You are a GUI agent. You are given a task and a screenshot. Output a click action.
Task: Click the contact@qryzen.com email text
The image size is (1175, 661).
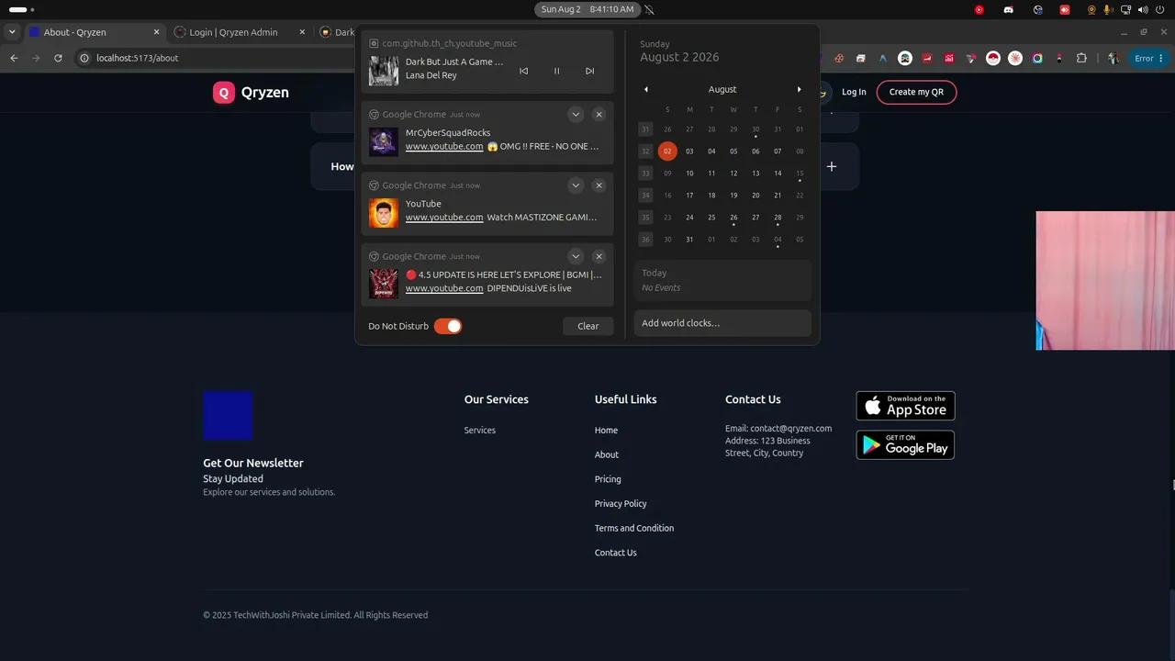790,428
